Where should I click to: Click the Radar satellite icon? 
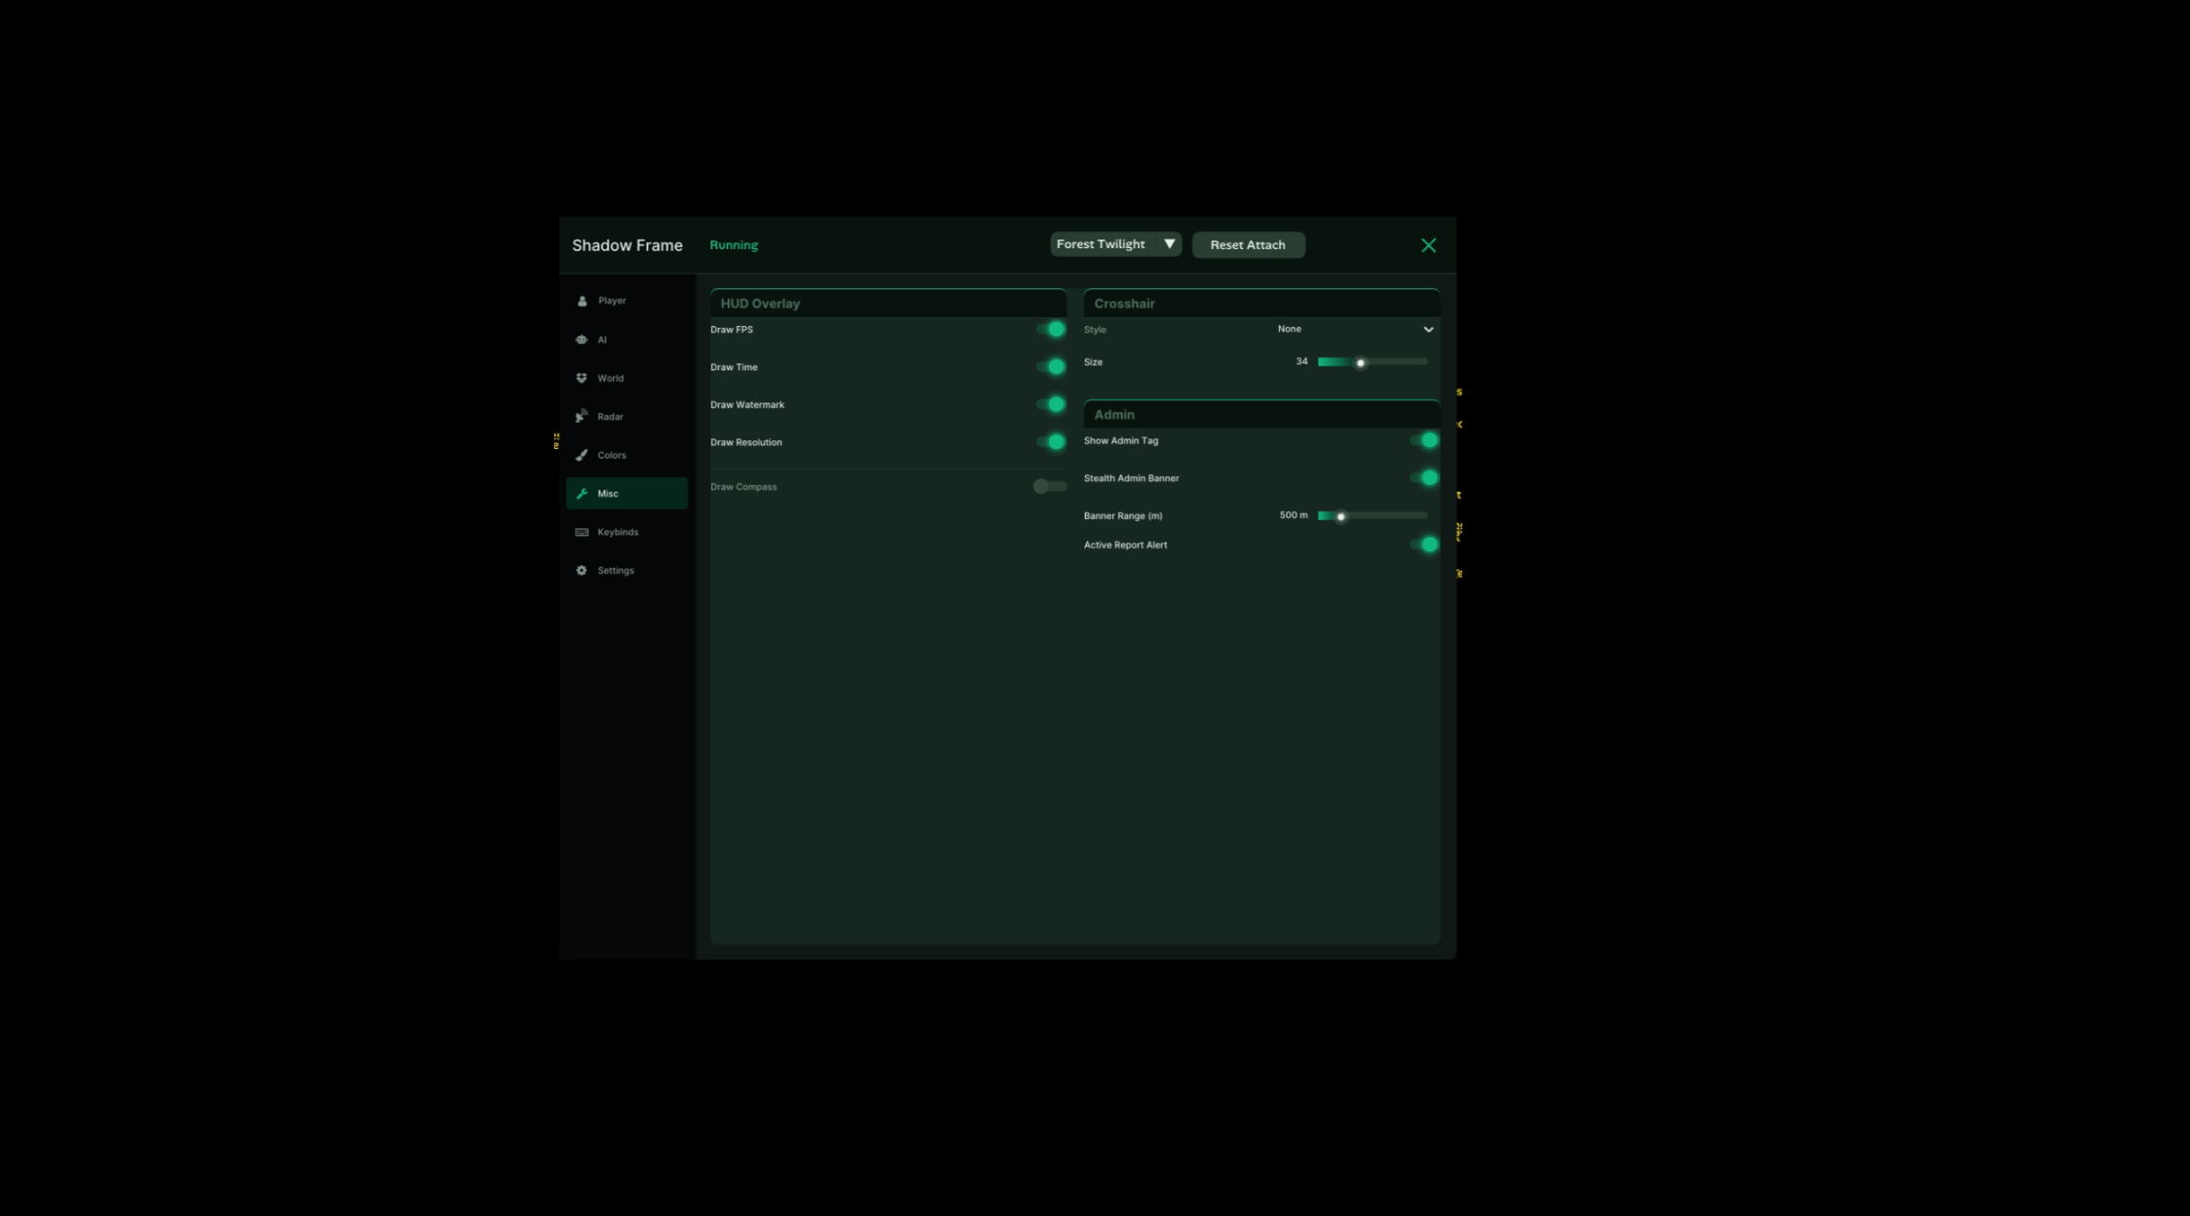(x=582, y=416)
